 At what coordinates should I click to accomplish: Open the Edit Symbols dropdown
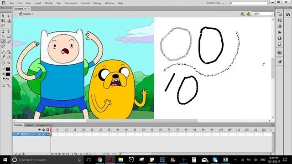248,14
